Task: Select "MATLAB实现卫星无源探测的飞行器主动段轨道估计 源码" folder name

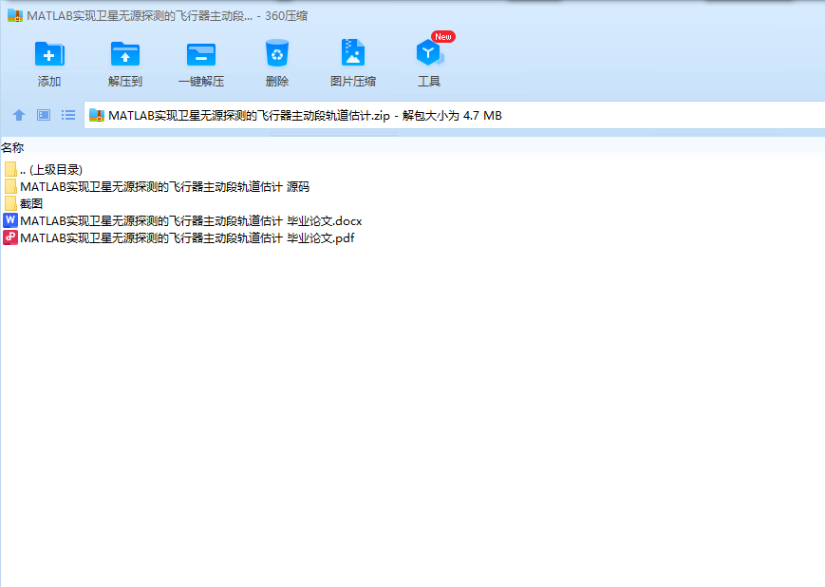Action: point(164,187)
